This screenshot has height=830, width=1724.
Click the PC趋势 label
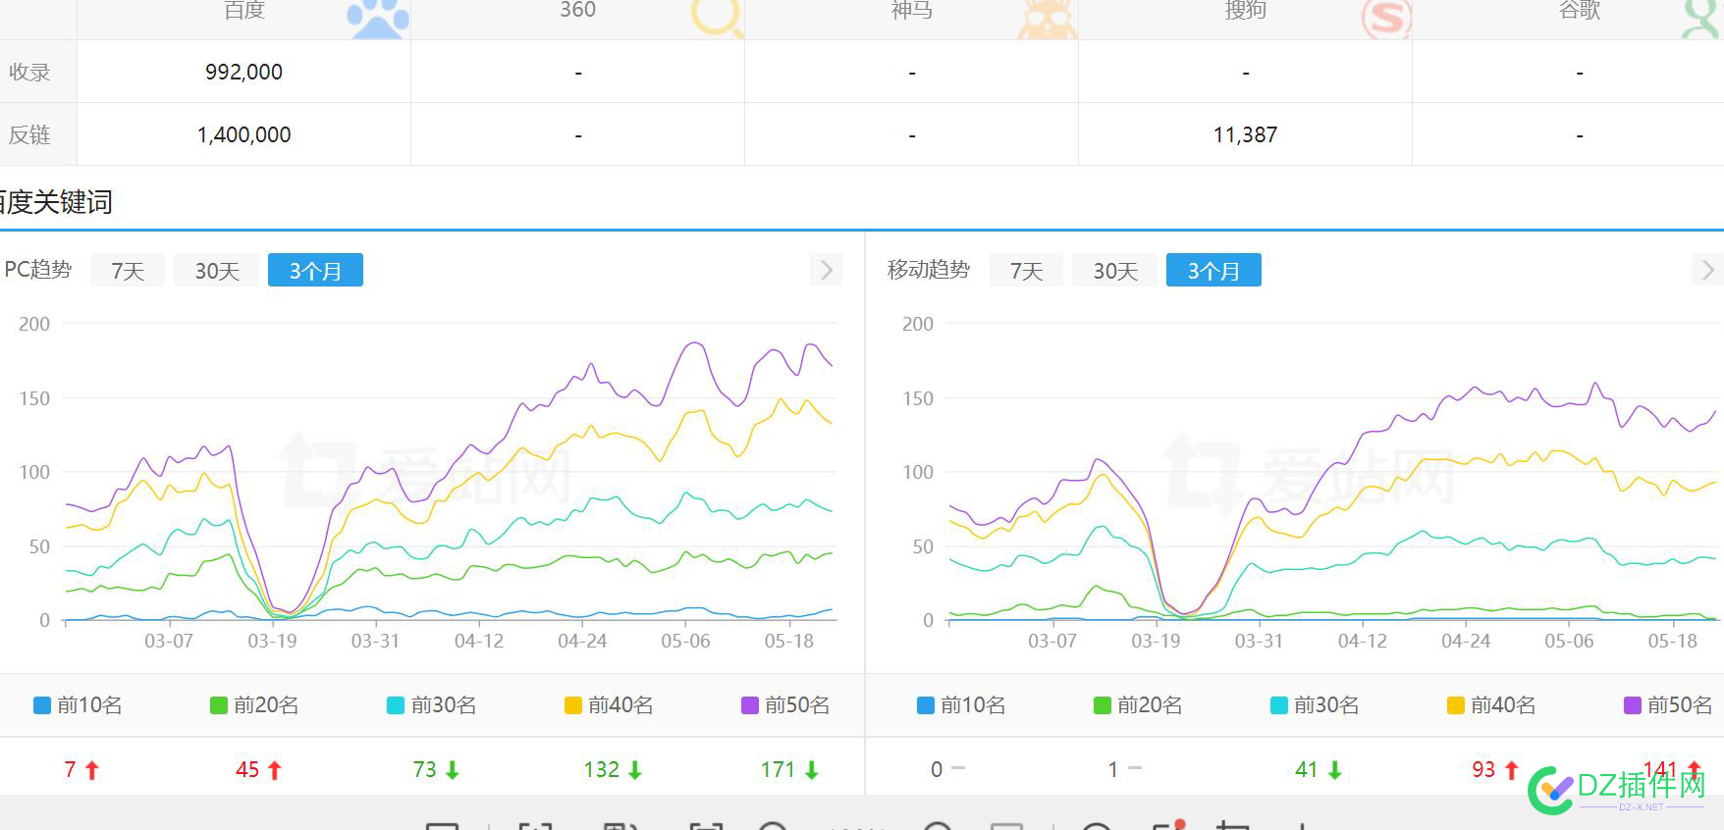[38, 270]
